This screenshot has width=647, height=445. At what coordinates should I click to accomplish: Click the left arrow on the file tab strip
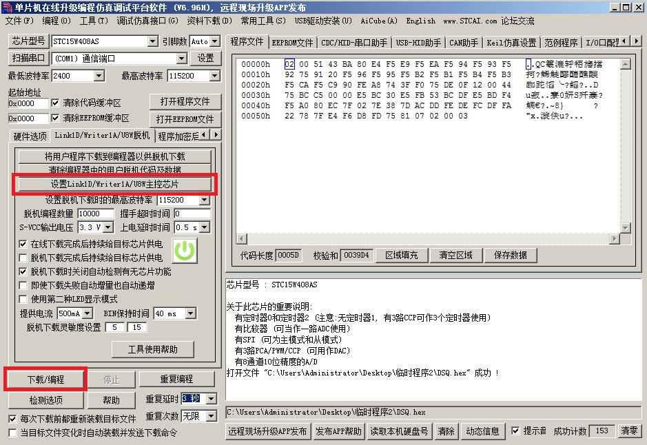point(624,41)
